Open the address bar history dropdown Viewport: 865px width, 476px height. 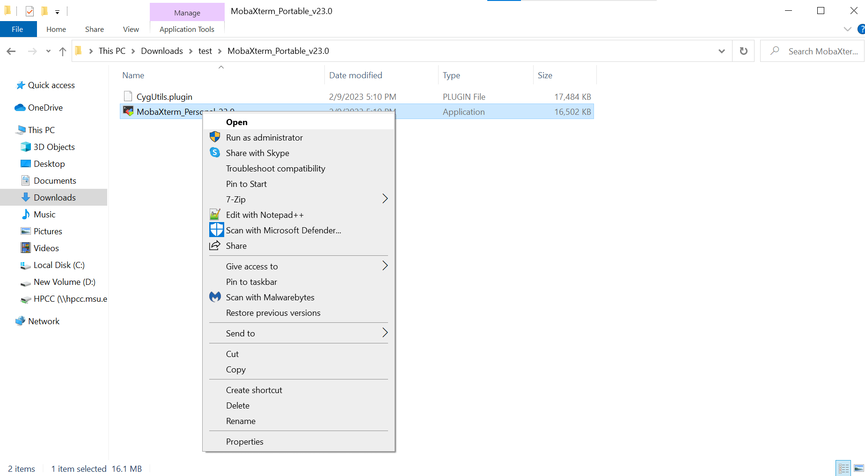click(x=721, y=51)
